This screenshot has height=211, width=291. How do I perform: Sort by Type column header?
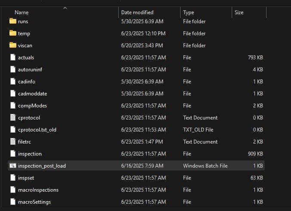tap(188, 12)
